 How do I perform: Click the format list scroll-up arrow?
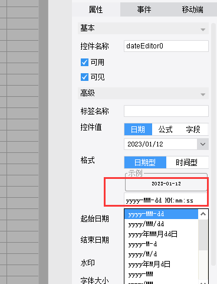click(203, 214)
